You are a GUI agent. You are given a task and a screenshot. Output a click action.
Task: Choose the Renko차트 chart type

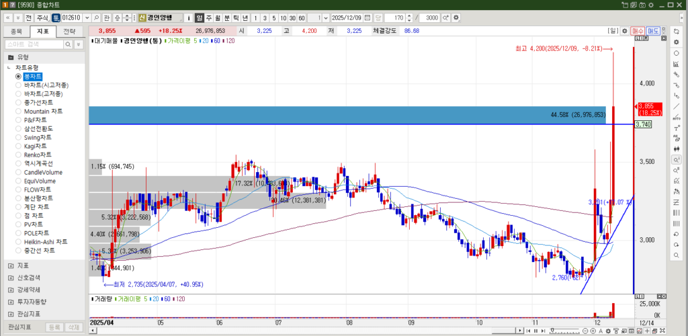point(19,155)
